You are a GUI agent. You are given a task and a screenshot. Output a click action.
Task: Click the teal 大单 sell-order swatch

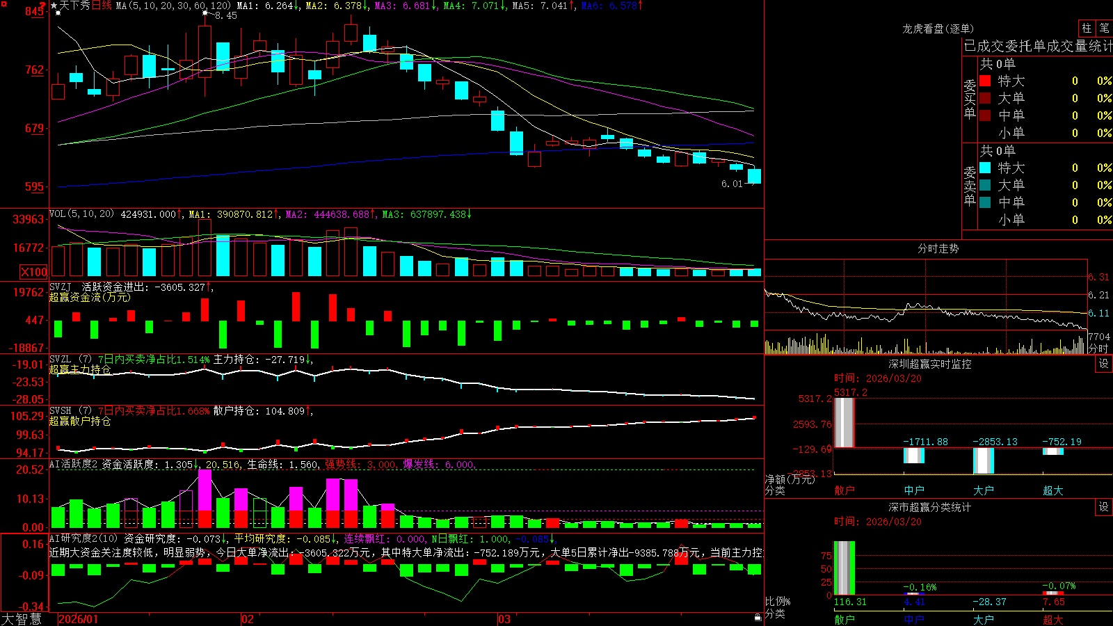tap(985, 185)
